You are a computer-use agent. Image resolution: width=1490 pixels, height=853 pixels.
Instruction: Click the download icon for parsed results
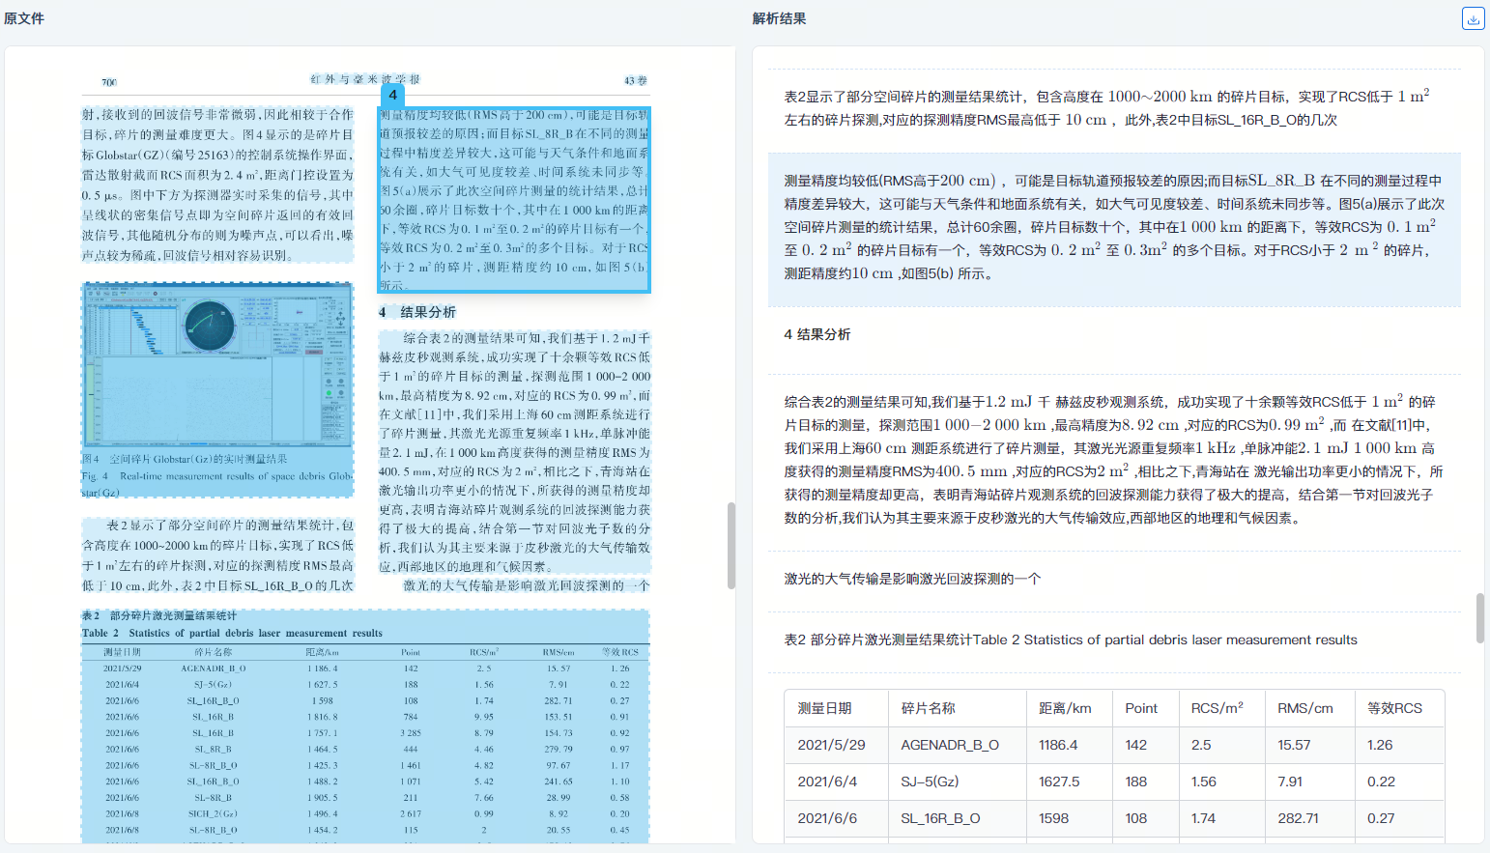tap(1473, 18)
